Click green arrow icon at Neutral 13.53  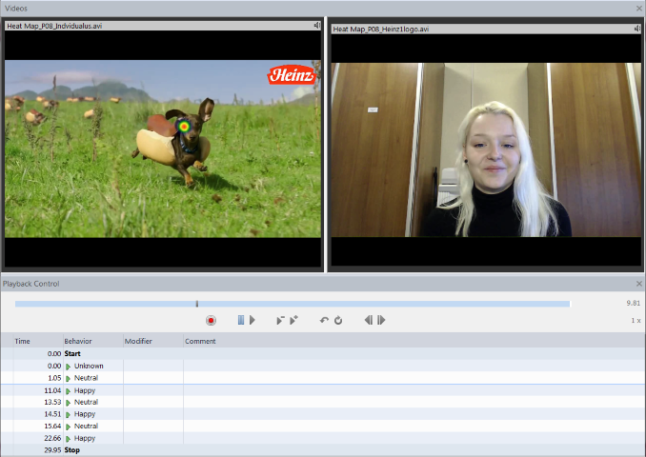coord(68,402)
